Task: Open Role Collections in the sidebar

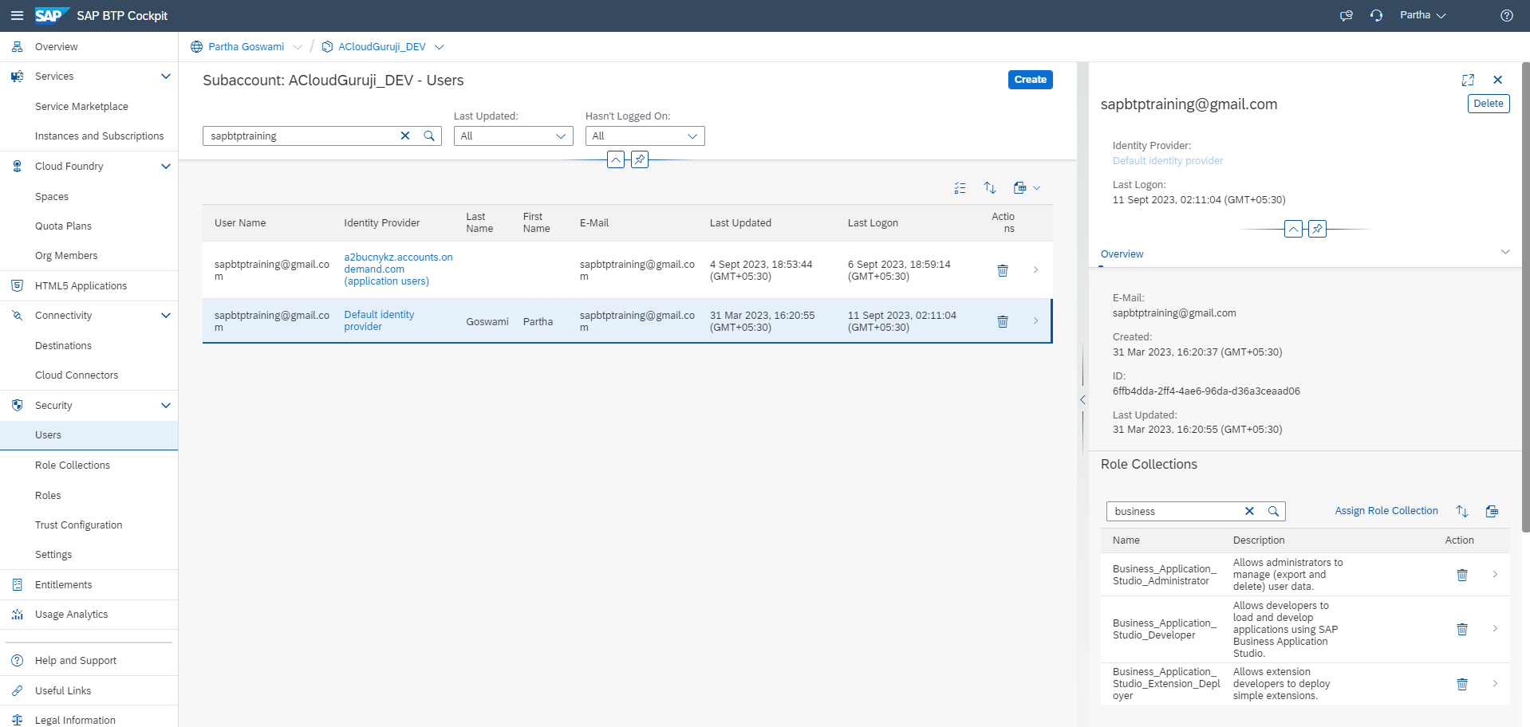Action: coord(73,466)
